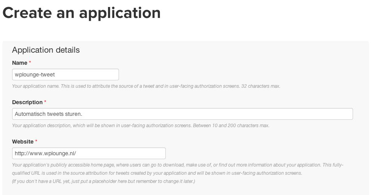The height and width of the screenshot is (195, 378).
Task: Place cursor on 'Automatisch tweets sturen.' text
Action: [x=48, y=114]
